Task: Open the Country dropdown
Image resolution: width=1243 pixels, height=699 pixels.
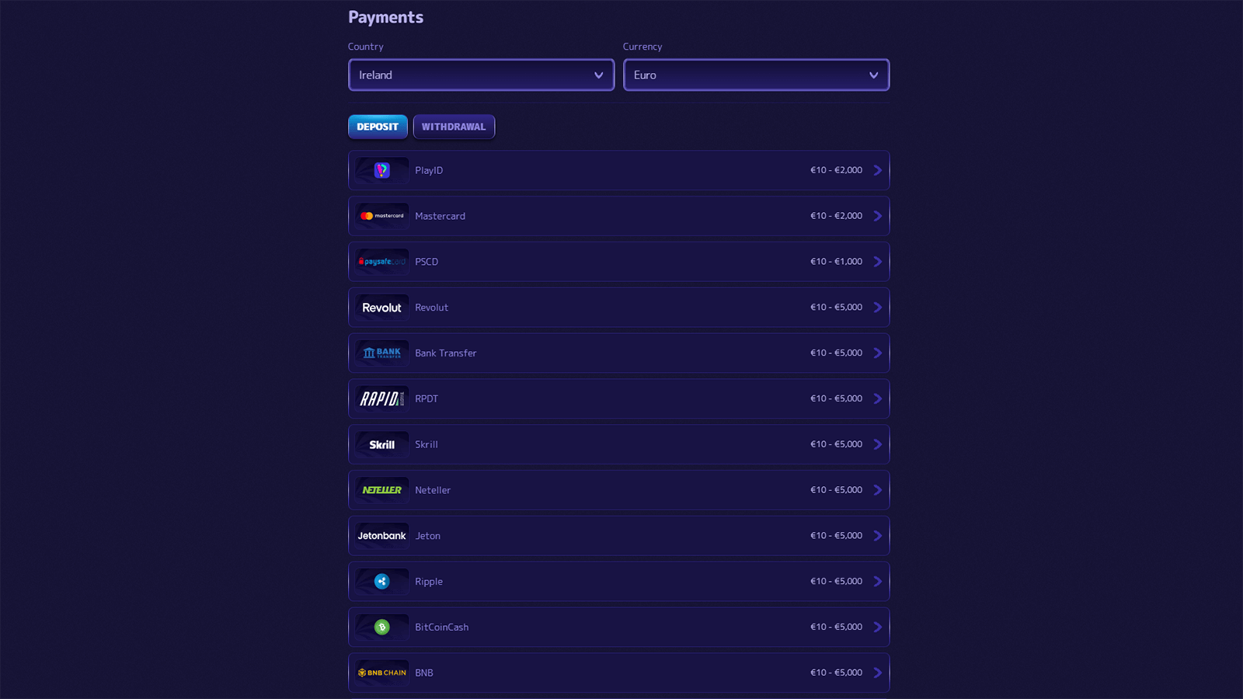Action: pyautogui.click(x=480, y=75)
